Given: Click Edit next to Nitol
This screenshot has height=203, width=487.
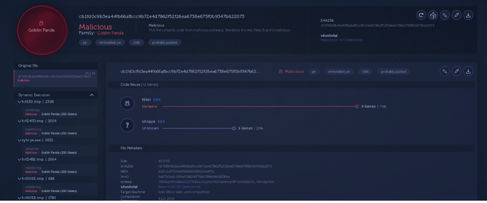Looking at the screenshot, I should click(157, 100).
